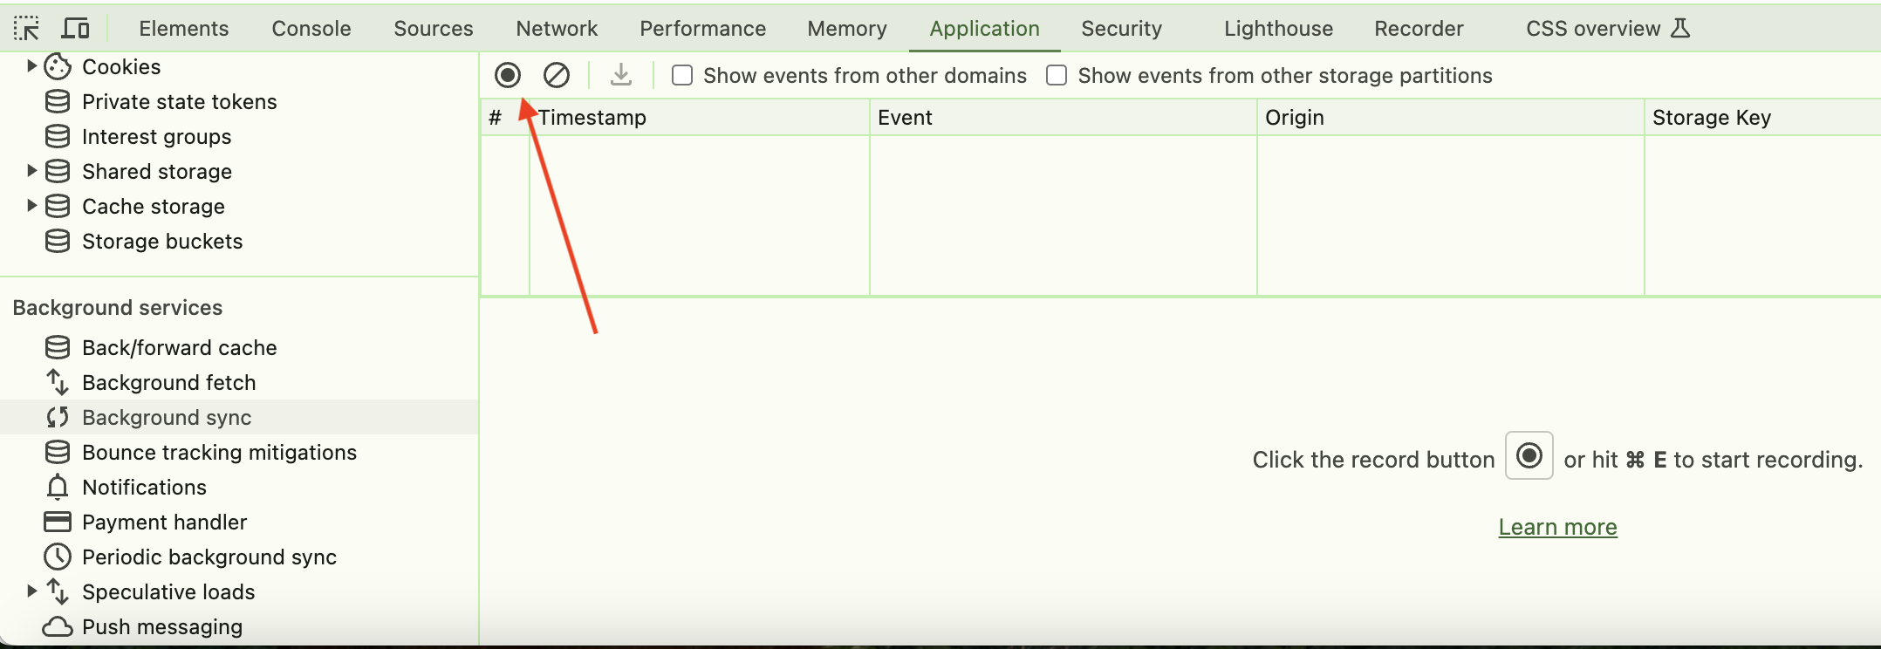Open the Memory tab

pos(847,28)
